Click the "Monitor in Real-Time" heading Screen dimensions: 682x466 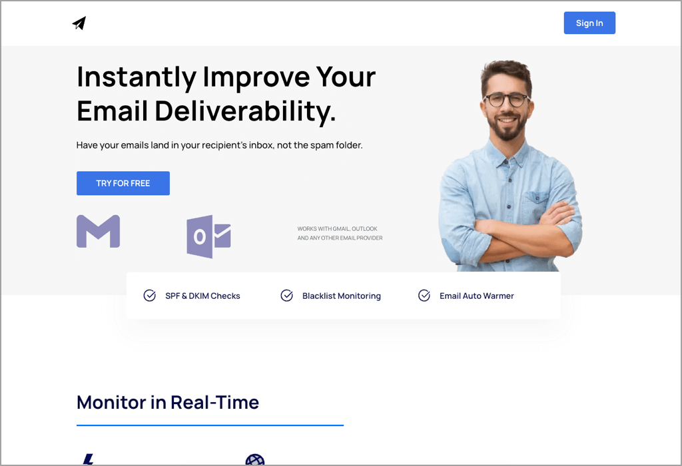tap(168, 403)
